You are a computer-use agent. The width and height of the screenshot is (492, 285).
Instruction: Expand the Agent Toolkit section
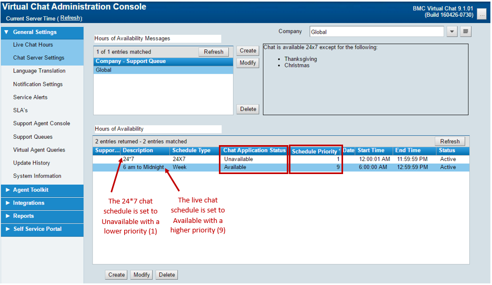[x=42, y=190]
